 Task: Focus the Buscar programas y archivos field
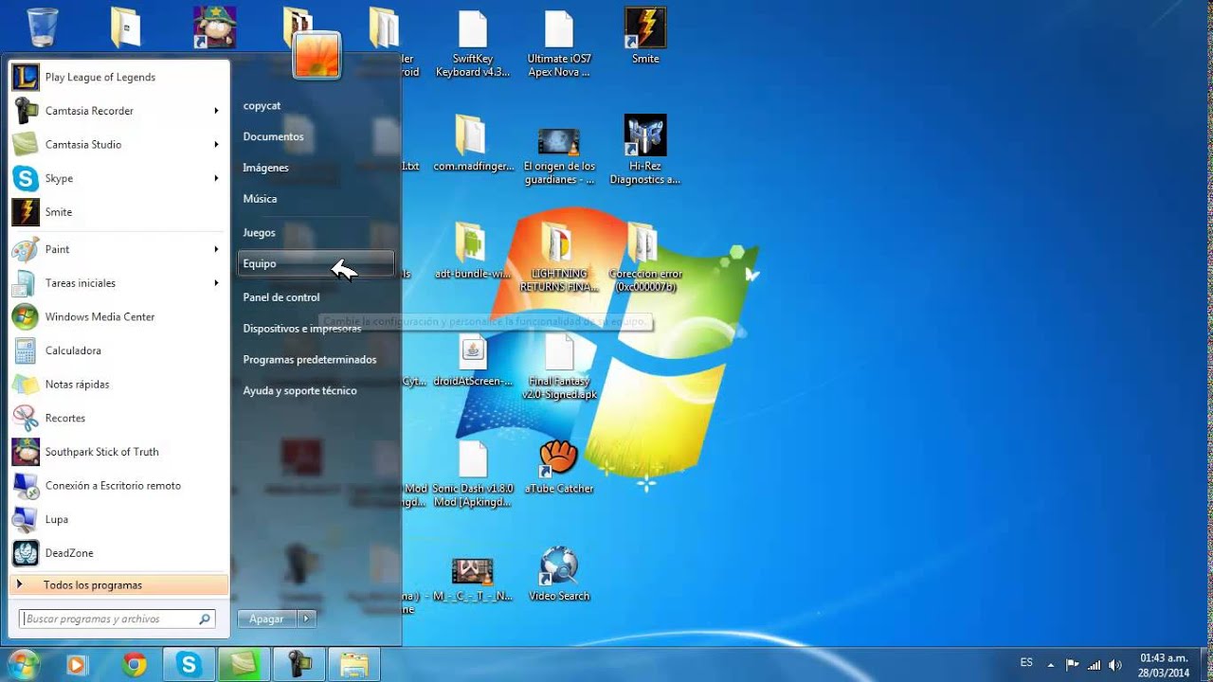118,619
